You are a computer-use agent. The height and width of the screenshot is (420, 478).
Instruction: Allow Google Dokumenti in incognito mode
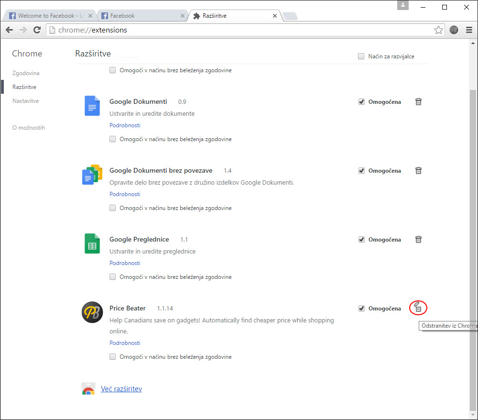coord(112,139)
